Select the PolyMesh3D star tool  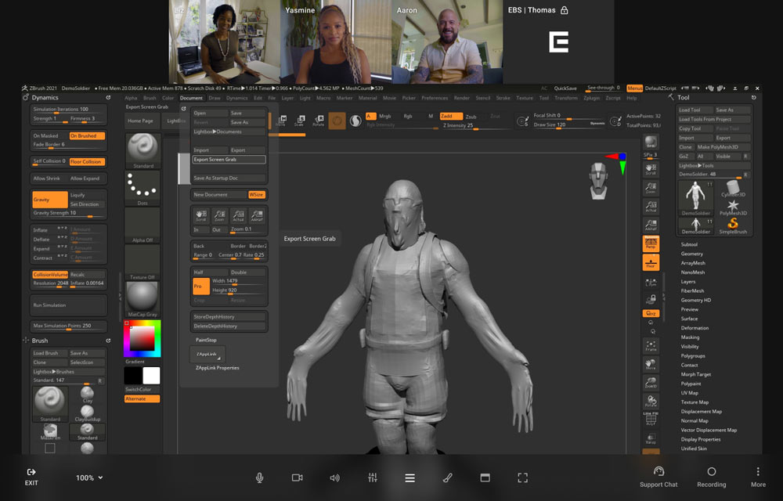pos(734,205)
